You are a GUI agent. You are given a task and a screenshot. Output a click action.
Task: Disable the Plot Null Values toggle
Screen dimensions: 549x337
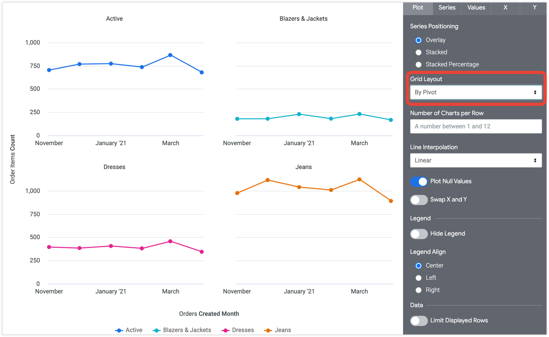point(419,181)
